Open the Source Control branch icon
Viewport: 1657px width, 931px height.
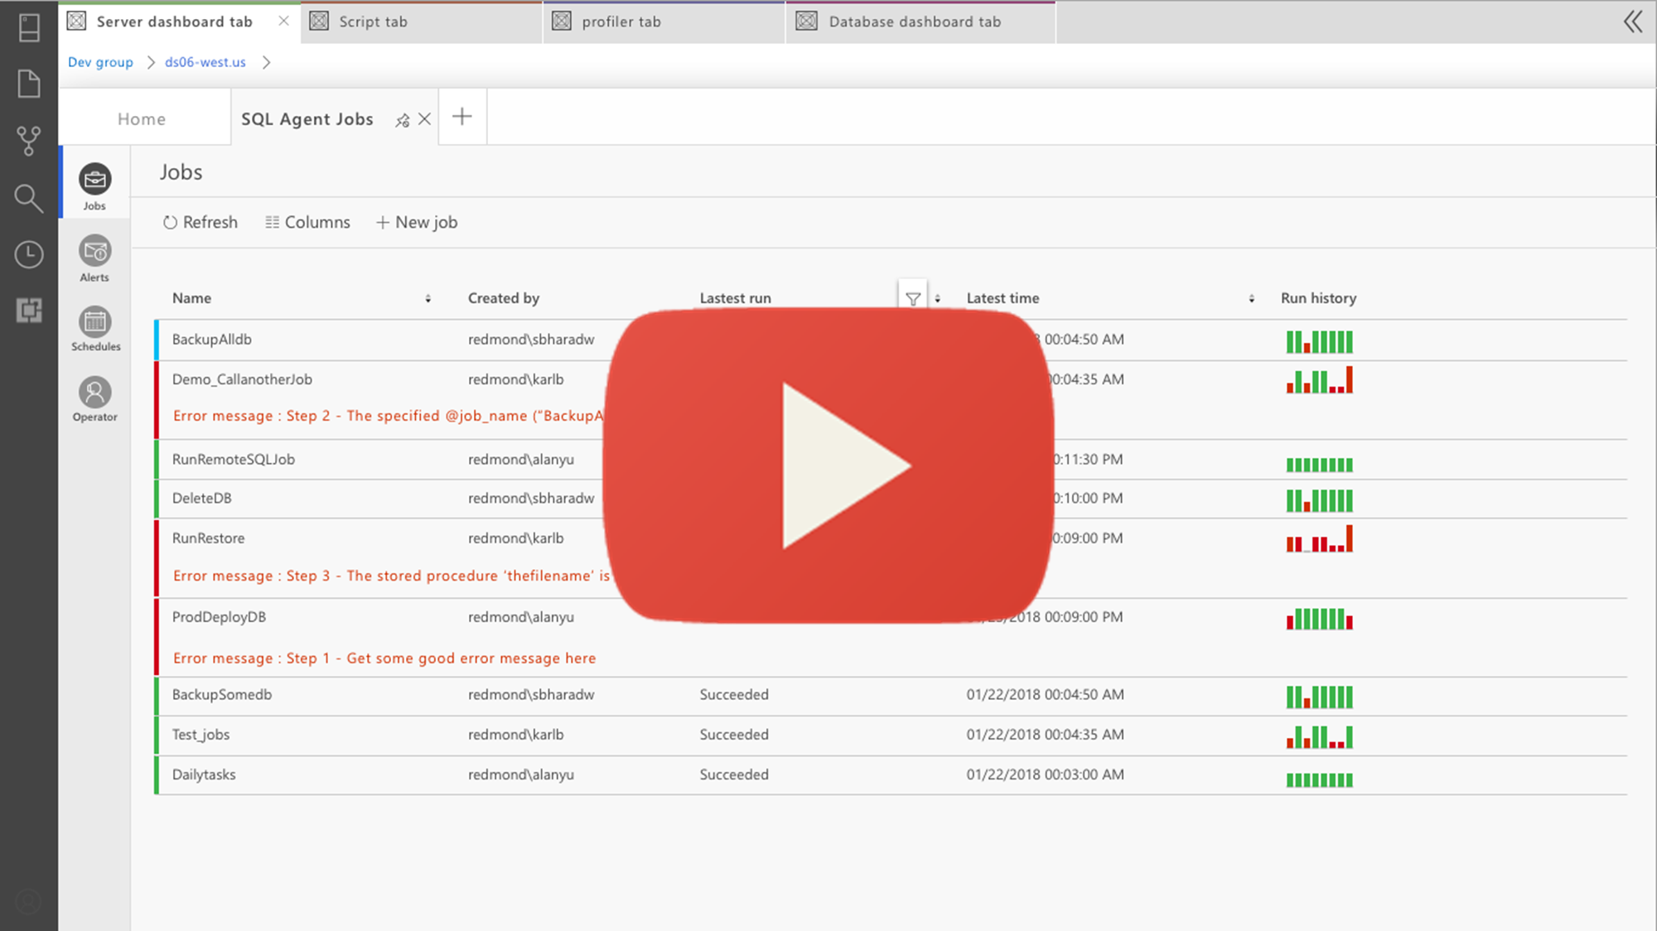(x=29, y=141)
